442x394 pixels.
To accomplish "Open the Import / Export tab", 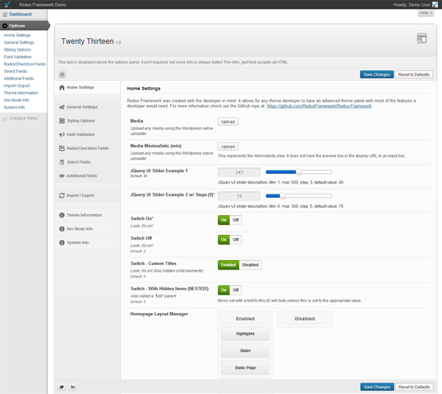I will click(80, 195).
